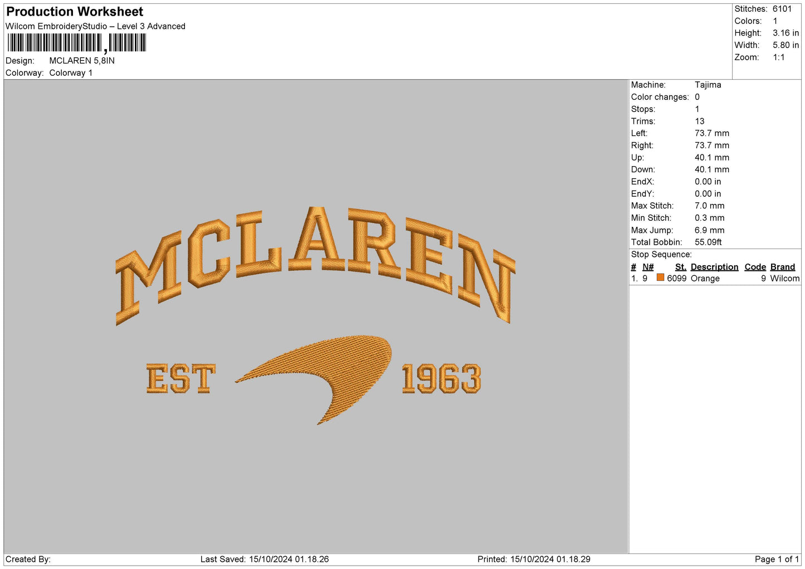Click the embroidered 'EST' text
Screen dimensions: 805x569
180,379
